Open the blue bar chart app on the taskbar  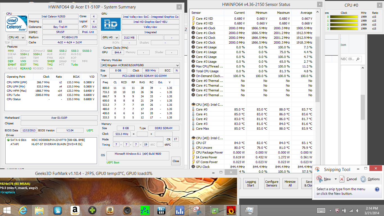[x=179, y=210]
